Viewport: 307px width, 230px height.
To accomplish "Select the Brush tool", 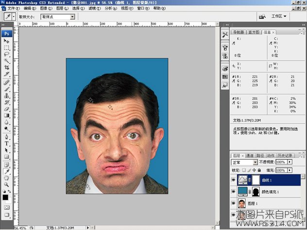I will 6,89.
